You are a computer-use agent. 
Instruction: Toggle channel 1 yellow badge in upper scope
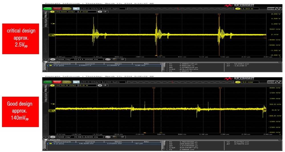click(52, 12)
